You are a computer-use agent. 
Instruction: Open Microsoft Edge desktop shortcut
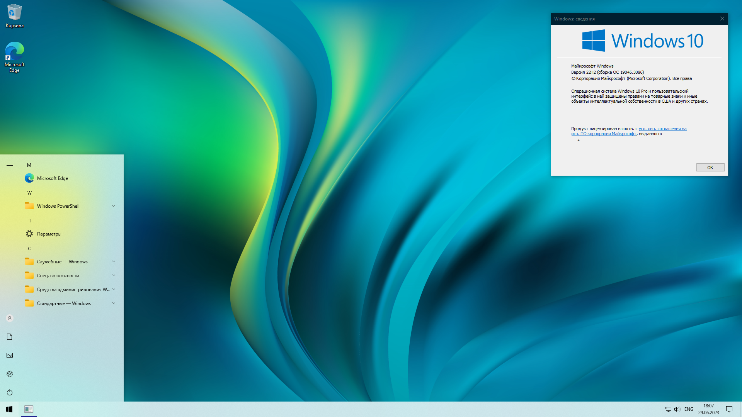(15, 57)
